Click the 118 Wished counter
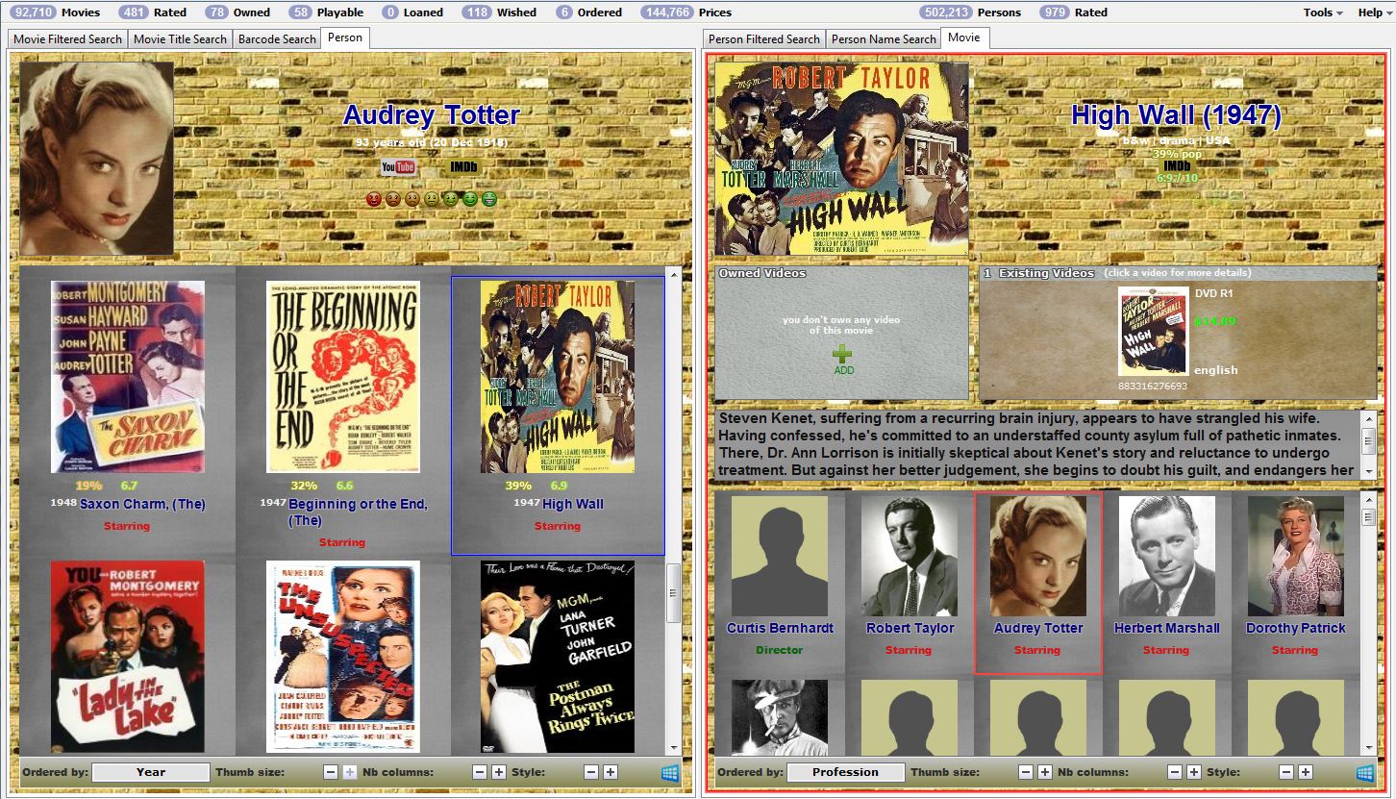 pyautogui.click(x=499, y=12)
